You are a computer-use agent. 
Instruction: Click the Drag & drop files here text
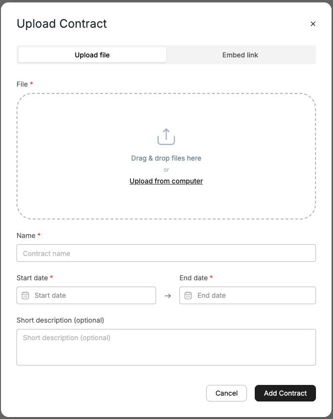[166, 158]
